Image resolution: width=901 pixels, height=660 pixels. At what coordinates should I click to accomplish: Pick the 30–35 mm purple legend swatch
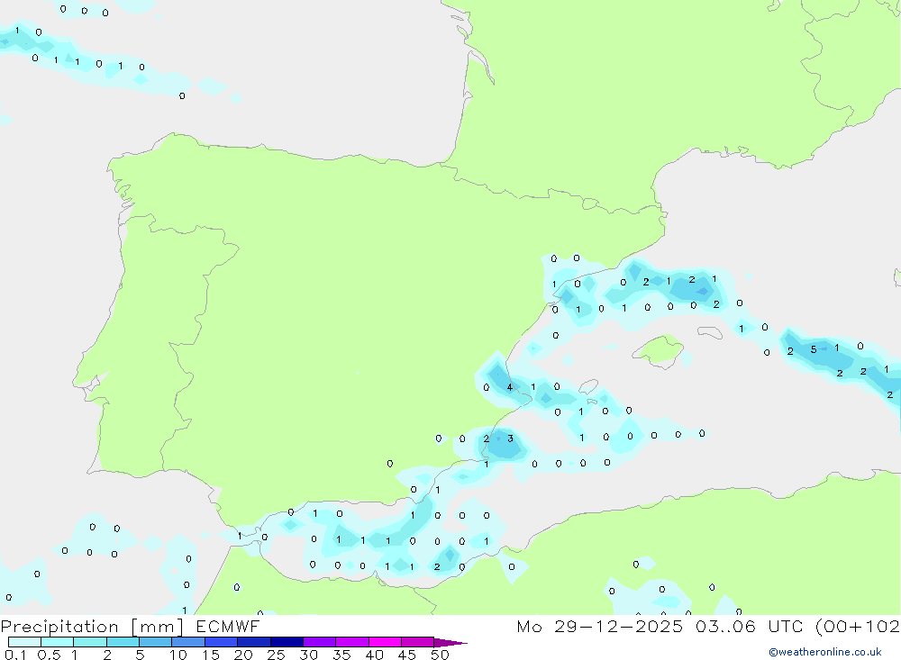coord(320,642)
